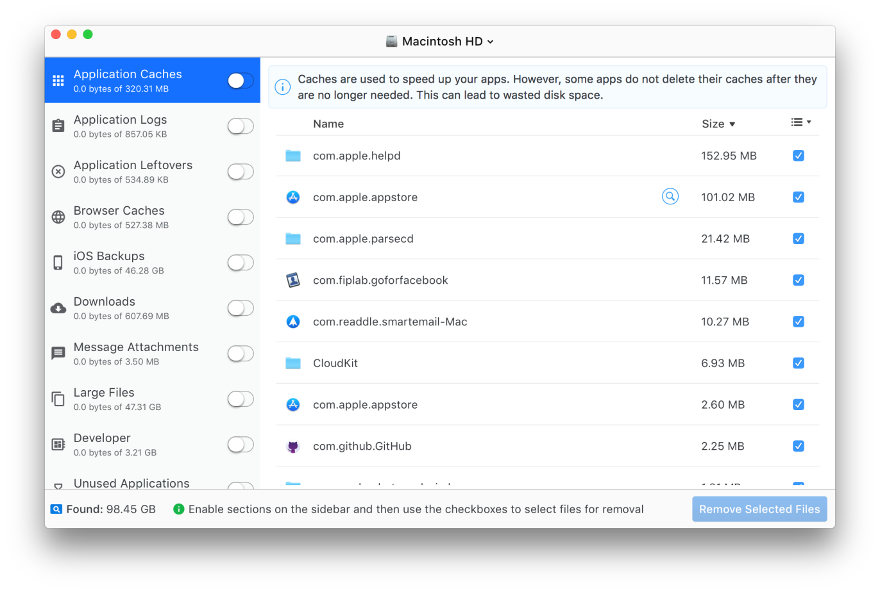Screen dimensions: 880x592
Task: Uncheck the com.fiplab.goforfacebook checkbox
Action: (799, 280)
